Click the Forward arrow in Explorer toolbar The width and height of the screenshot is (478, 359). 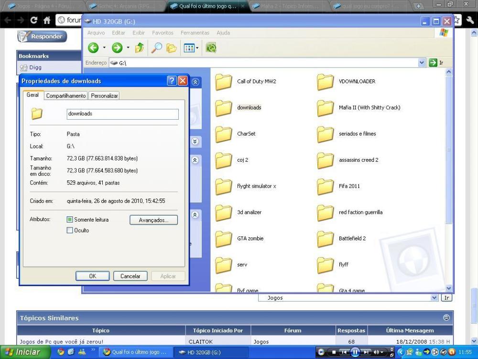pos(117,47)
